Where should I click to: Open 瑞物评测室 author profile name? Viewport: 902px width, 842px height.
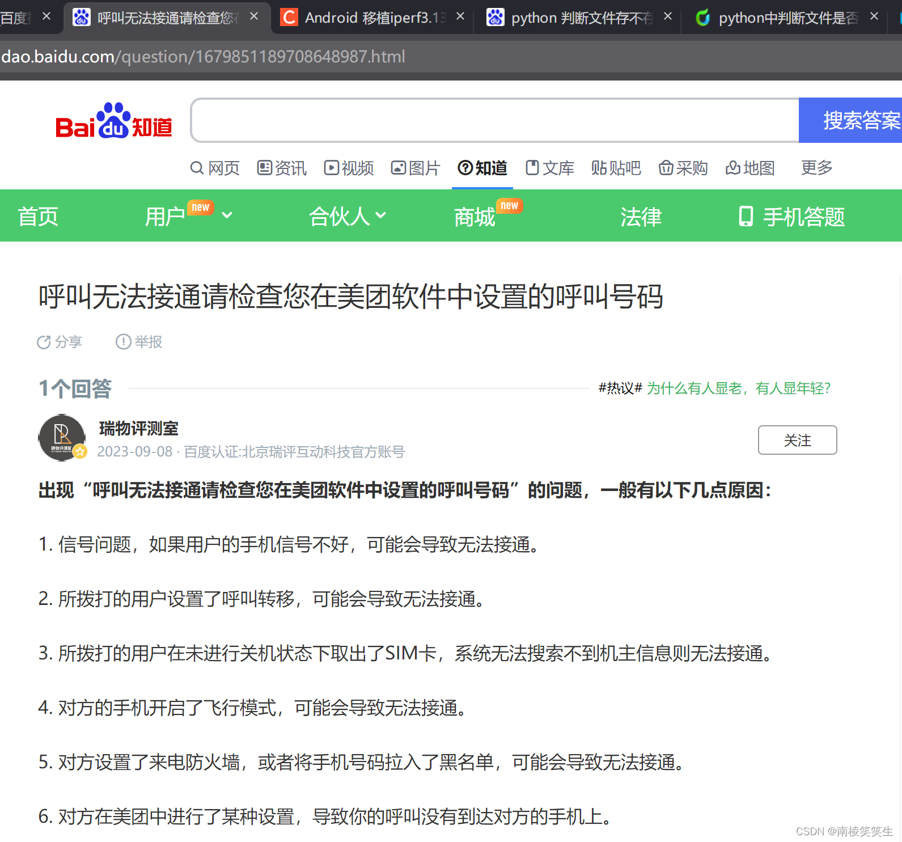tap(139, 428)
